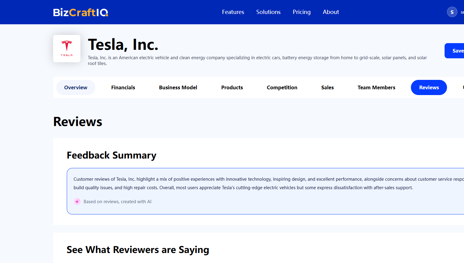Click the Tesla company description text
The height and width of the screenshot is (263, 464).
point(257,60)
